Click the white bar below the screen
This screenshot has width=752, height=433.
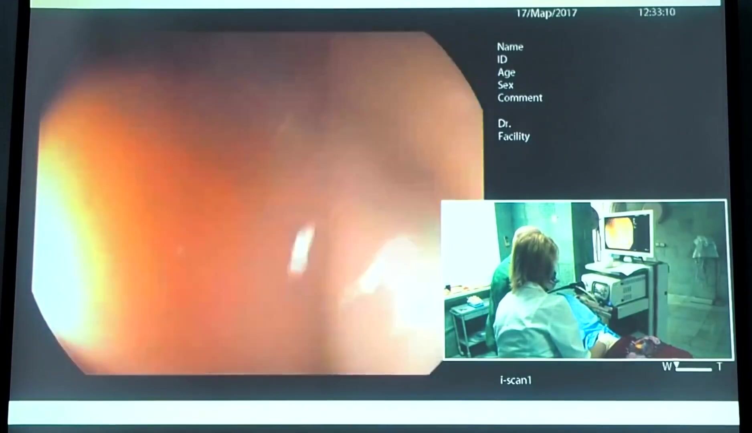coord(373,412)
